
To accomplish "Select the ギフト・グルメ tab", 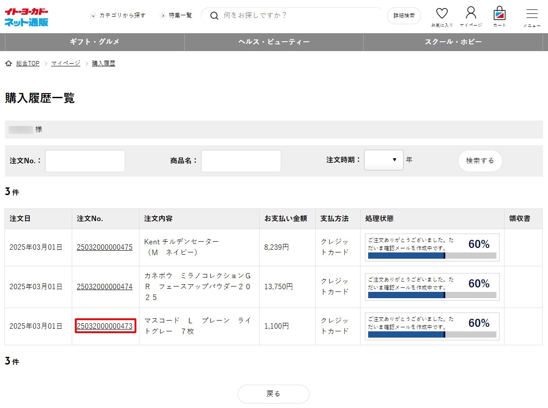I will [95, 42].
